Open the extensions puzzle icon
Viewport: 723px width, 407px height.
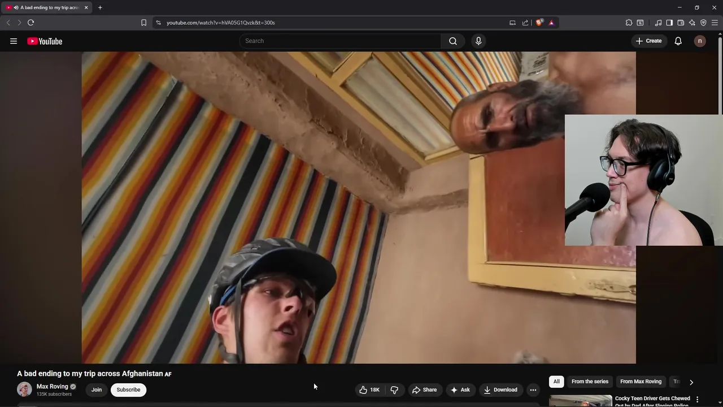pos(629,23)
